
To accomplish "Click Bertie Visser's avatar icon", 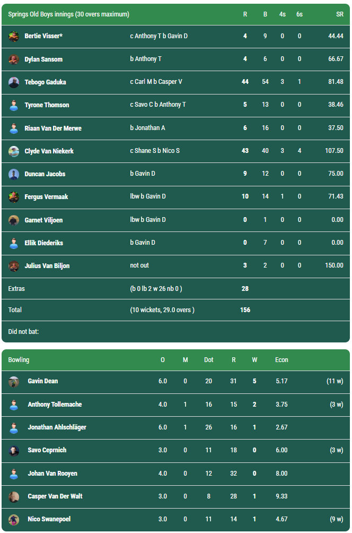I will [x=14, y=36].
